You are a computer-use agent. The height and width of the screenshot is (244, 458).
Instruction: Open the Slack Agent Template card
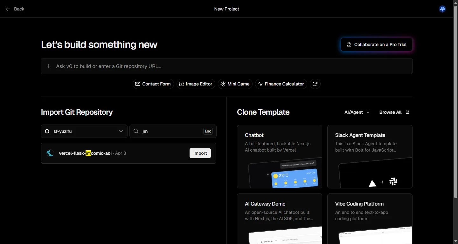click(x=370, y=156)
